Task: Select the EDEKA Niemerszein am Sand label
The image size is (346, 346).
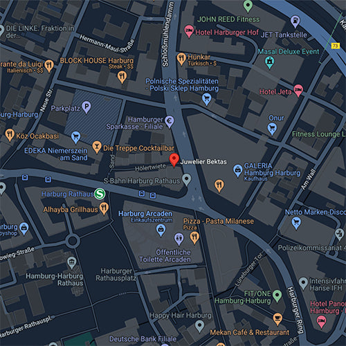Action: pos(56,154)
